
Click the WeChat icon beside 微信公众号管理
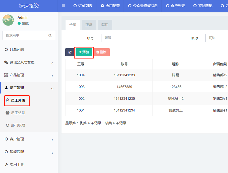point(6,62)
